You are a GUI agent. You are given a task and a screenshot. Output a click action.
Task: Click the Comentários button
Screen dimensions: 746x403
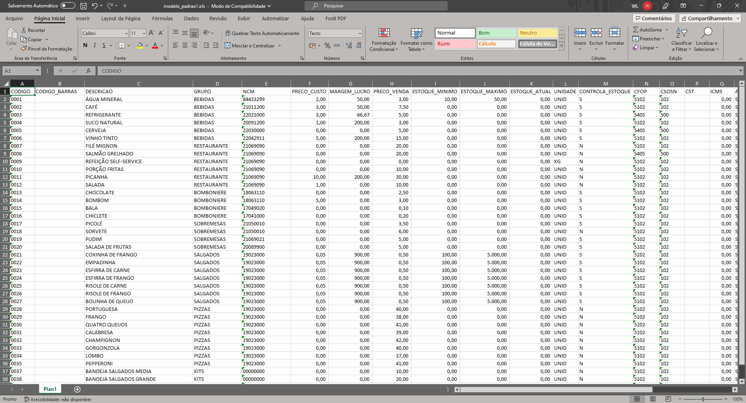[653, 18]
